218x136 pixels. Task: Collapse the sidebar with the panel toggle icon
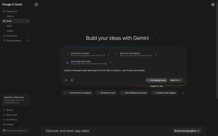[x=36, y=4]
